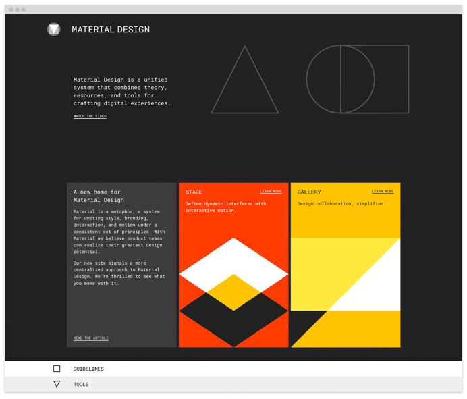Screen dimensions: 467x399
Task: Click the outlined triangle shape in hero
Action: pyautogui.click(x=245, y=80)
